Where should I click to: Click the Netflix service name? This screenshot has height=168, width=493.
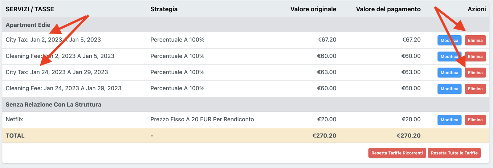coord(14,119)
